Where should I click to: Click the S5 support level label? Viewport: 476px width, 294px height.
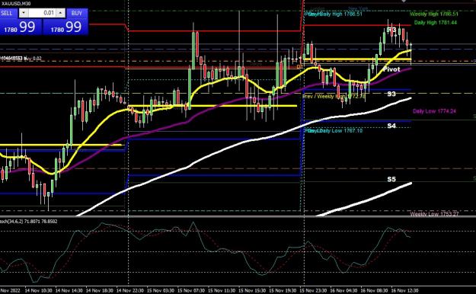(391, 179)
